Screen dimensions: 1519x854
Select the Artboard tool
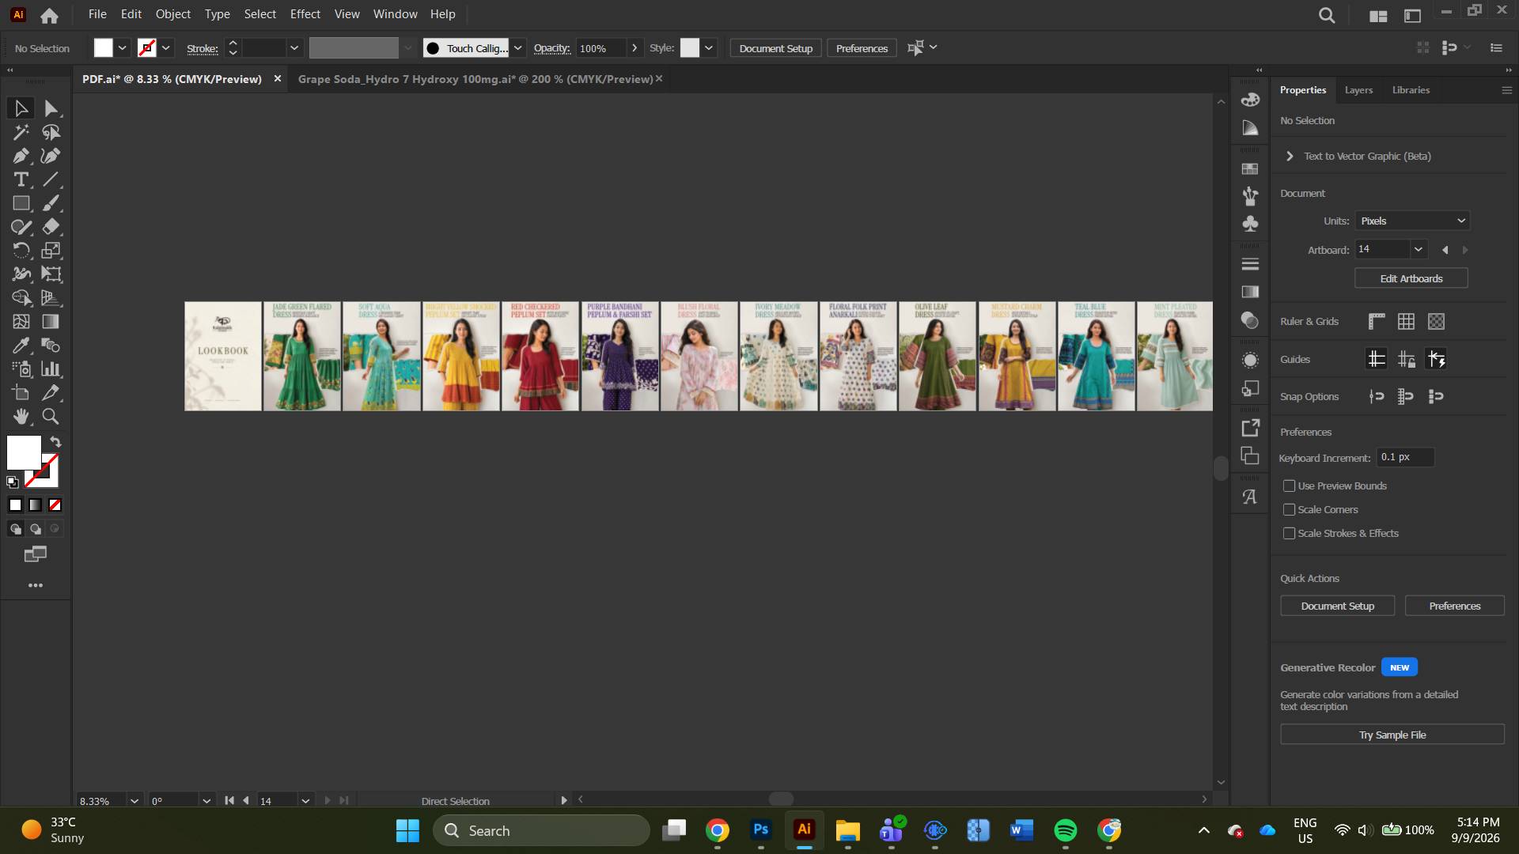21,393
